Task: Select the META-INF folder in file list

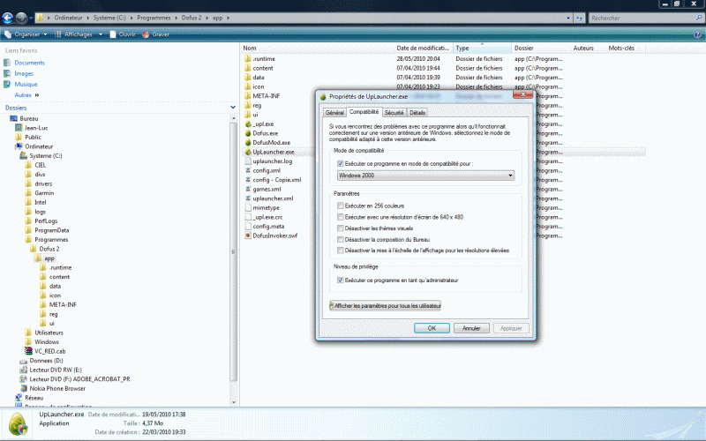Action: (267, 96)
